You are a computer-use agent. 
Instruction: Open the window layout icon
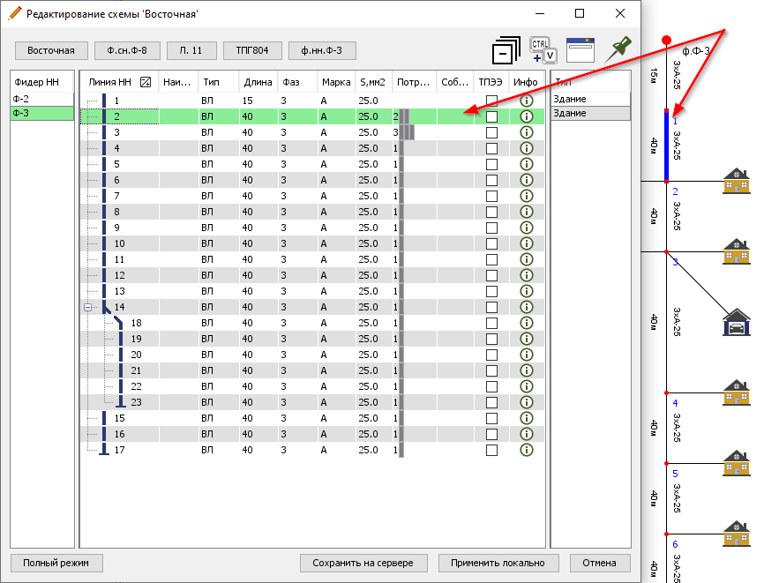click(580, 50)
